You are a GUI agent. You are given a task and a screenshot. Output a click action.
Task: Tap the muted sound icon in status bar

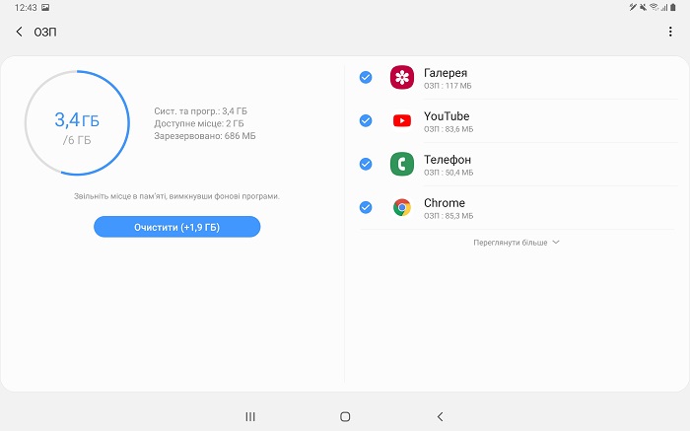coord(644,7)
